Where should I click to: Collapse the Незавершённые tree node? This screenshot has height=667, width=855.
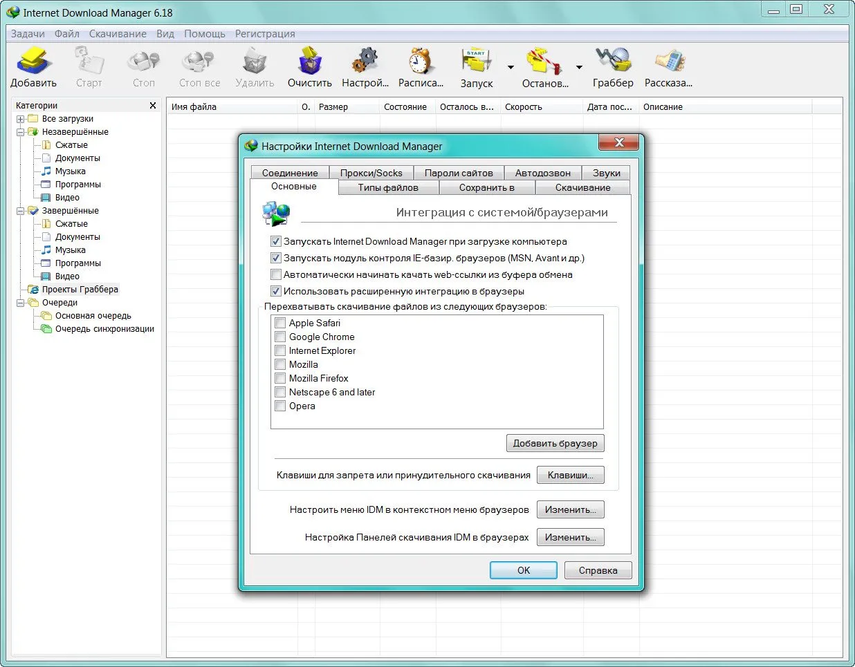(x=21, y=132)
